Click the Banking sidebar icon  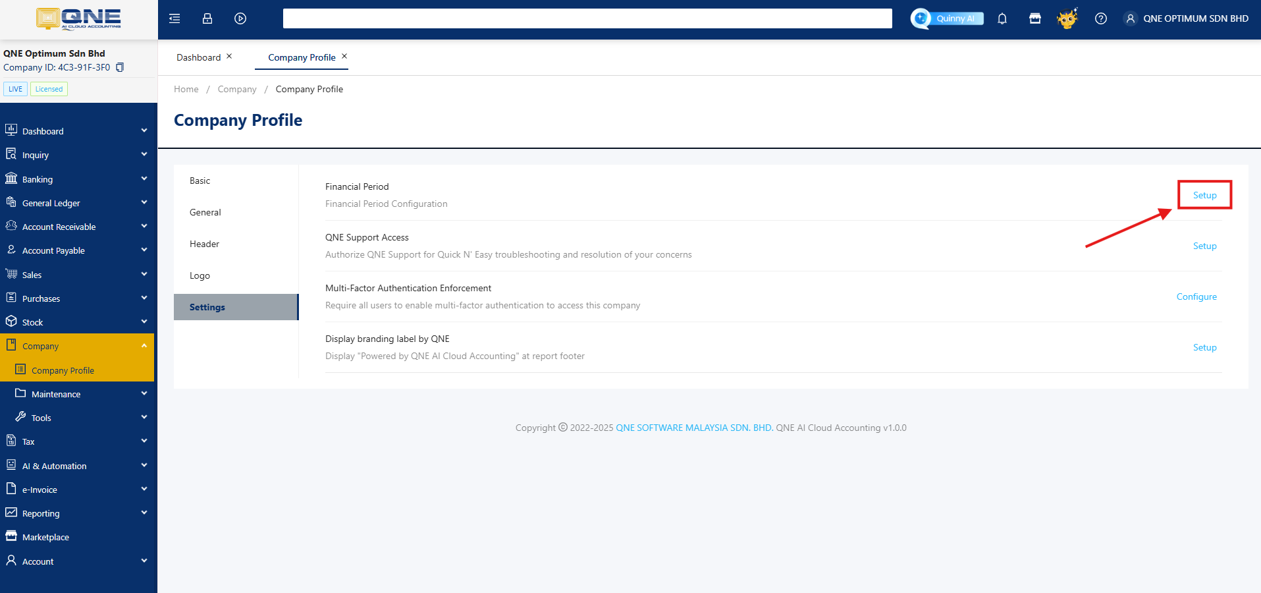click(x=11, y=179)
